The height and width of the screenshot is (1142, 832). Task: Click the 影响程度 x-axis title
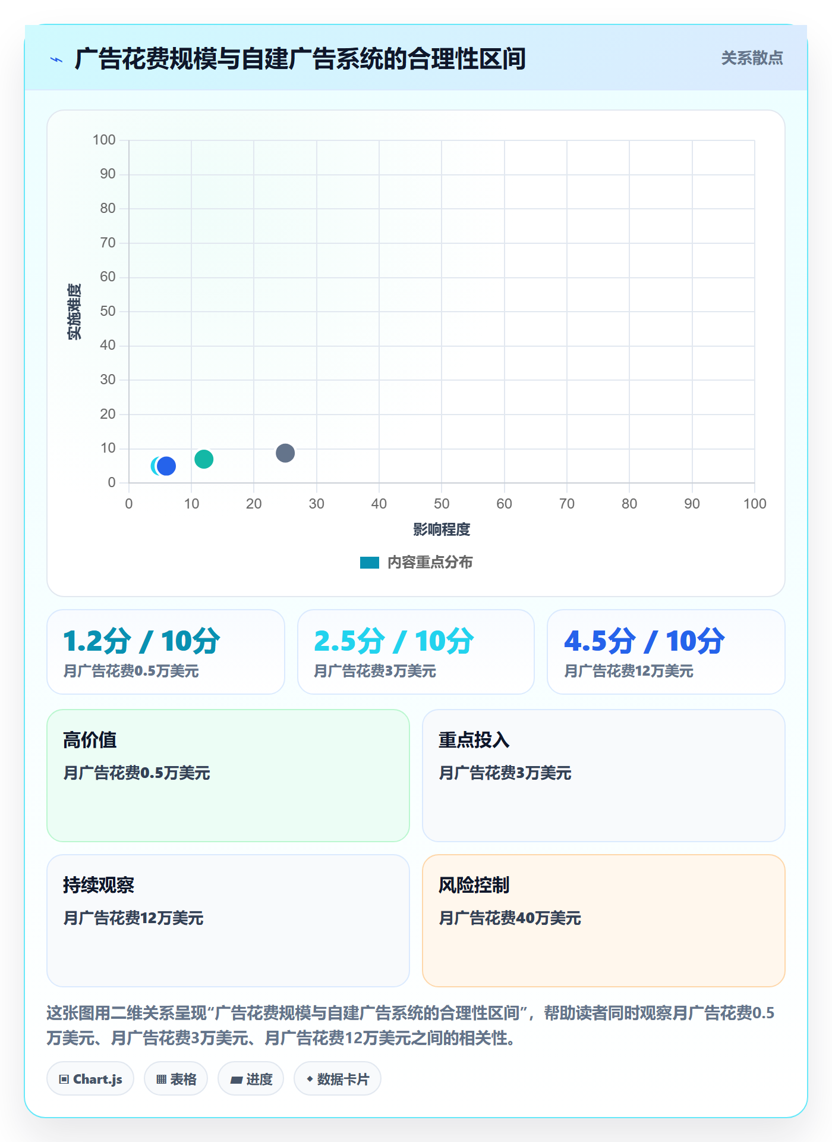tap(442, 529)
